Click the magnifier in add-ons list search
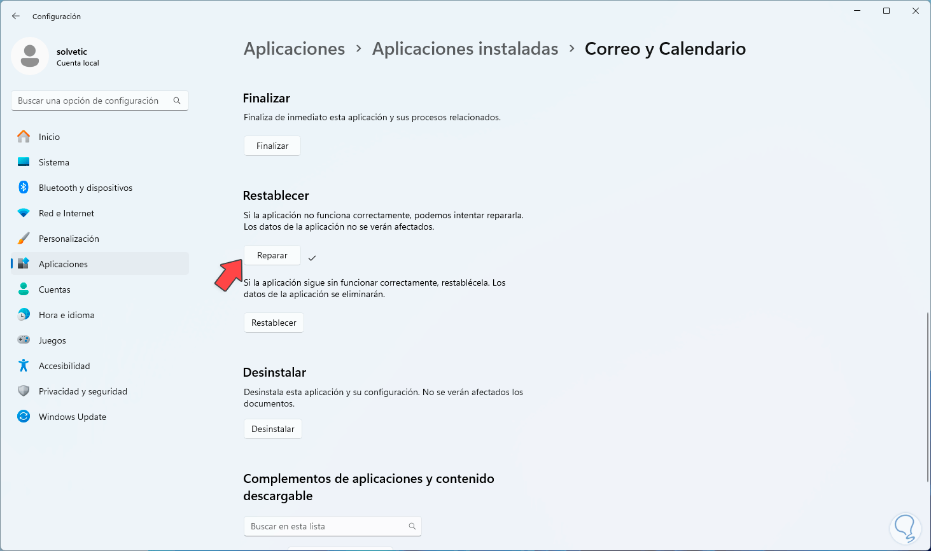 click(412, 526)
